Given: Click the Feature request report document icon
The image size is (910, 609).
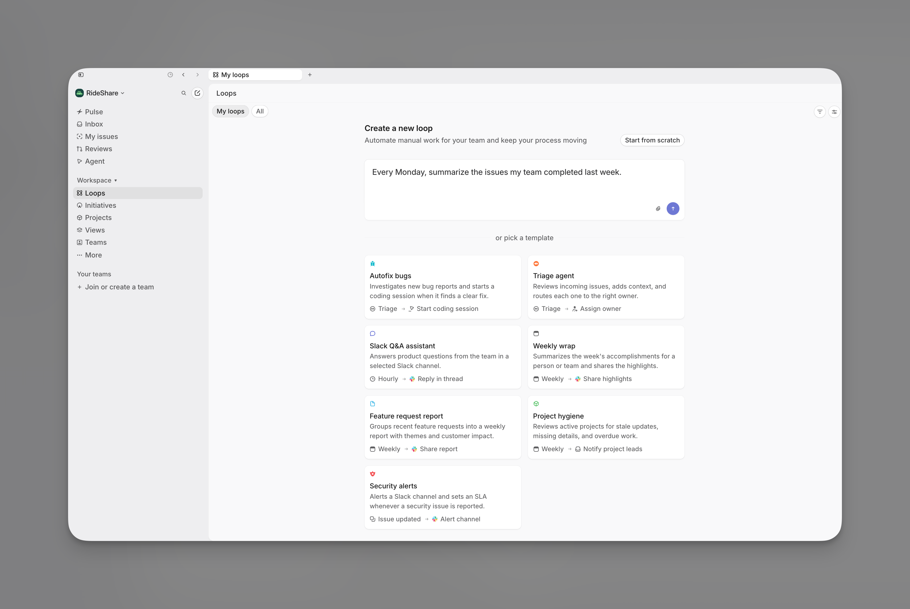Looking at the screenshot, I should (373, 404).
